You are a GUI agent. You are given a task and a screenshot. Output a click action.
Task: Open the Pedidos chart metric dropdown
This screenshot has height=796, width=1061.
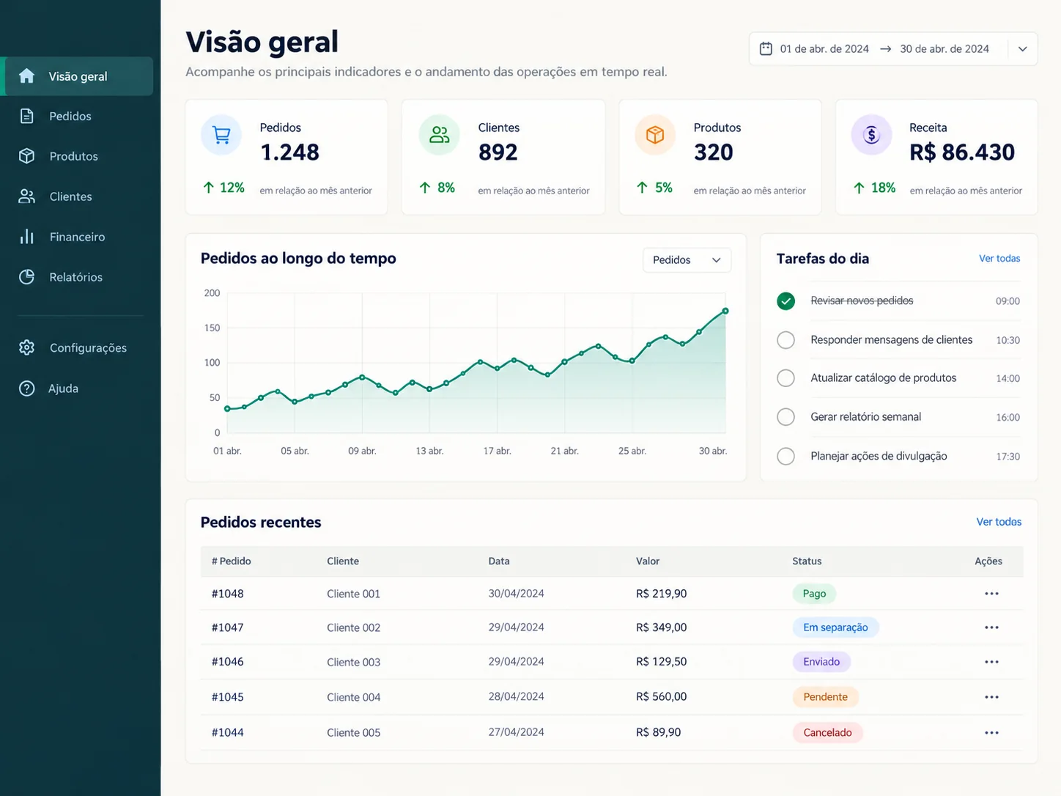tap(687, 260)
